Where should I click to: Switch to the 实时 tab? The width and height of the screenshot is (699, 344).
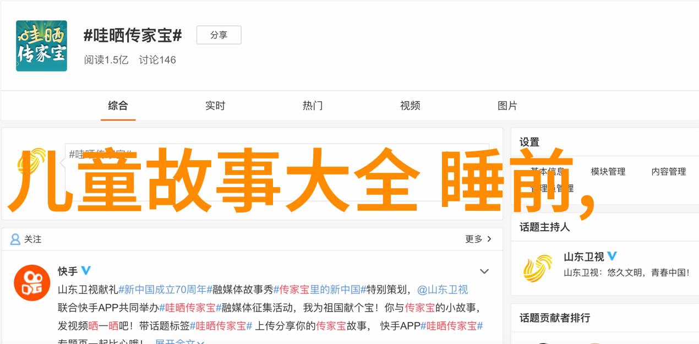[215, 106]
